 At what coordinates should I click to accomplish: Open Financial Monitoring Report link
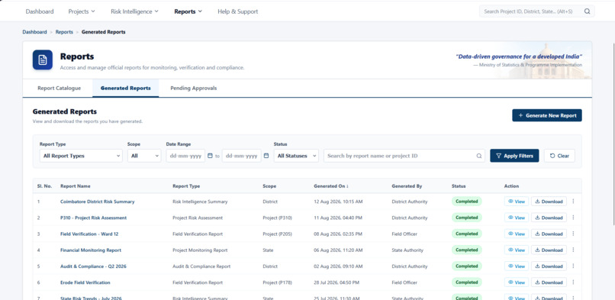pos(91,250)
